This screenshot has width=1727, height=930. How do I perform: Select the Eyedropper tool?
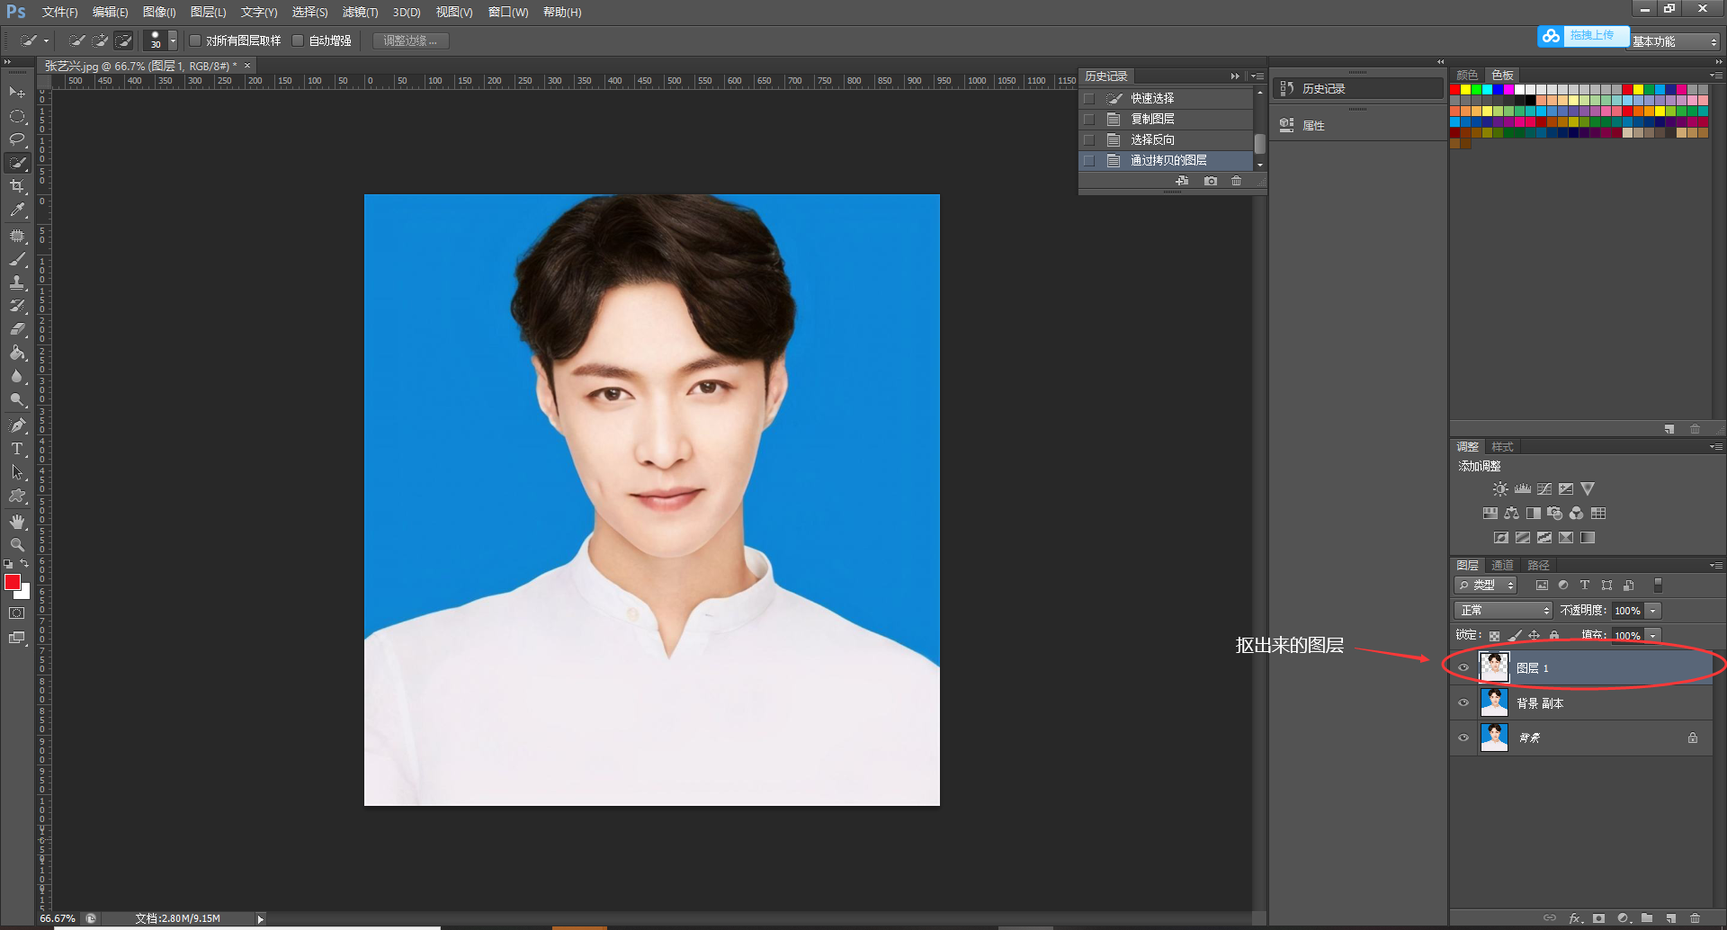pyautogui.click(x=17, y=210)
